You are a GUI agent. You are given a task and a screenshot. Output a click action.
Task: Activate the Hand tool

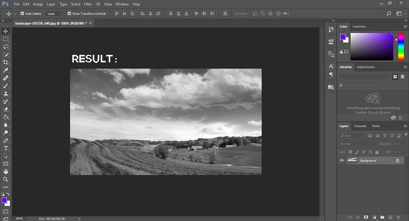6,171
